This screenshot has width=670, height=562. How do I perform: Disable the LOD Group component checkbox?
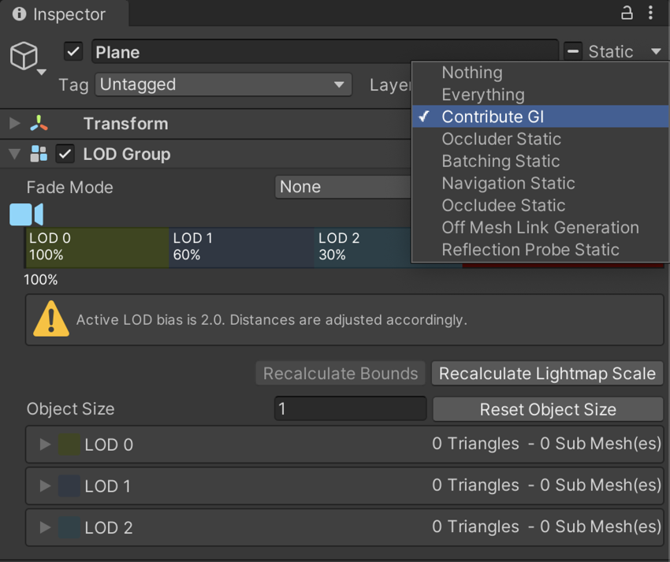(x=65, y=154)
